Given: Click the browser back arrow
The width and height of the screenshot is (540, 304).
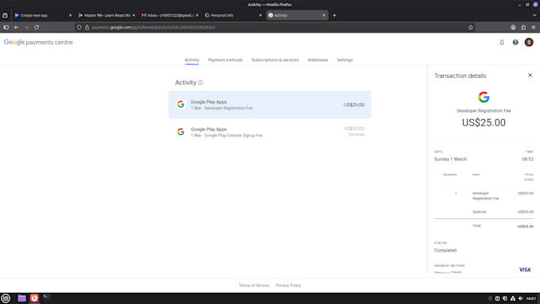Looking at the screenshot, I should pos(16,27).
